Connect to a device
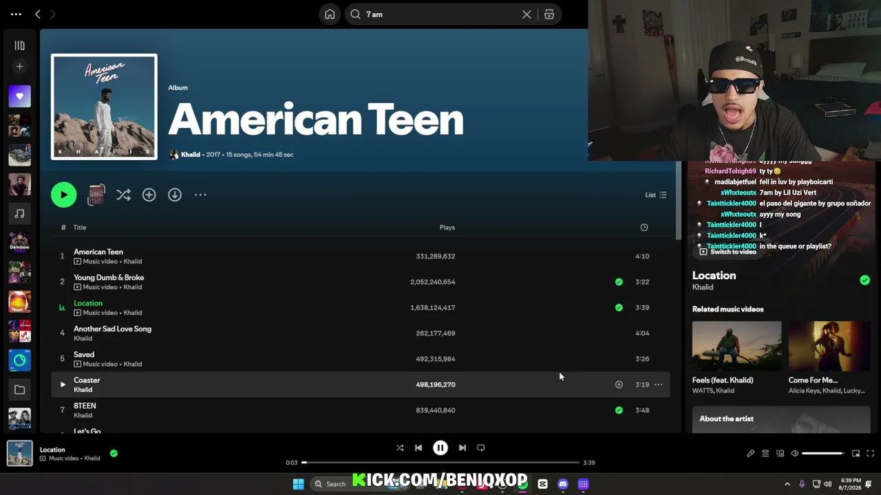 pyautogui.click(x=780, y=453)
